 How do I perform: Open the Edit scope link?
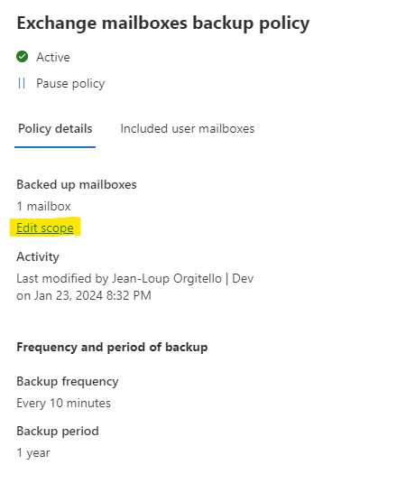tap(45, 228)
